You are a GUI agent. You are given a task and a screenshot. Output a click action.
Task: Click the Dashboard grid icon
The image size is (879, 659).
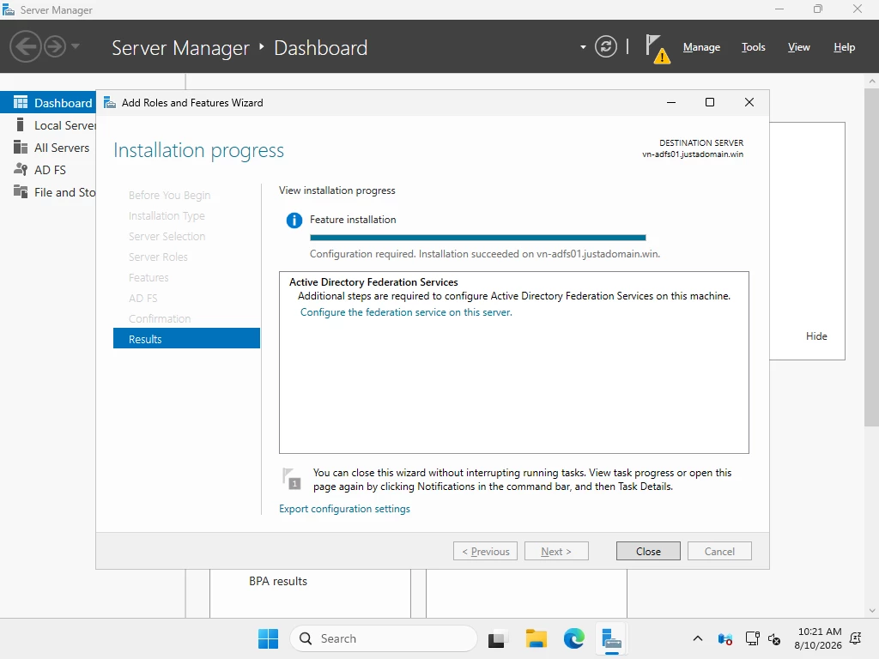21,102
